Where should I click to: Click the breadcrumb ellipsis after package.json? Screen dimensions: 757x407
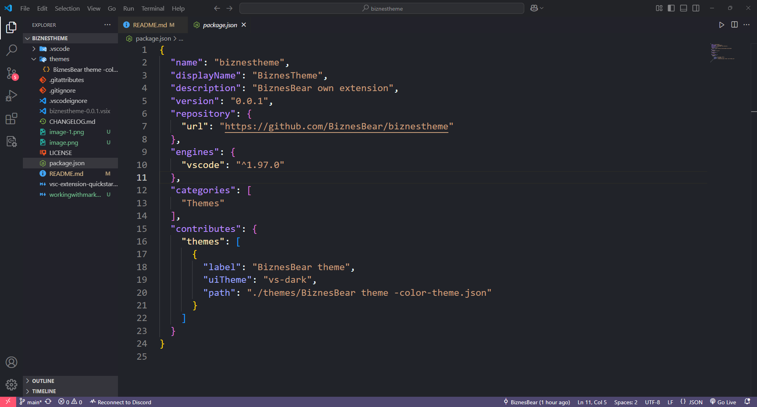coord(181,39)
